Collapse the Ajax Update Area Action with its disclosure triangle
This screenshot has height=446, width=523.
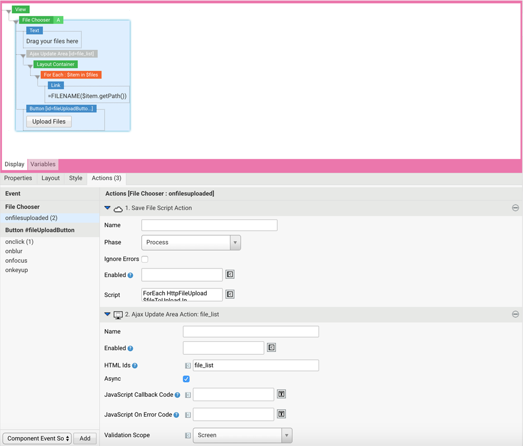(x=107, y=314)
